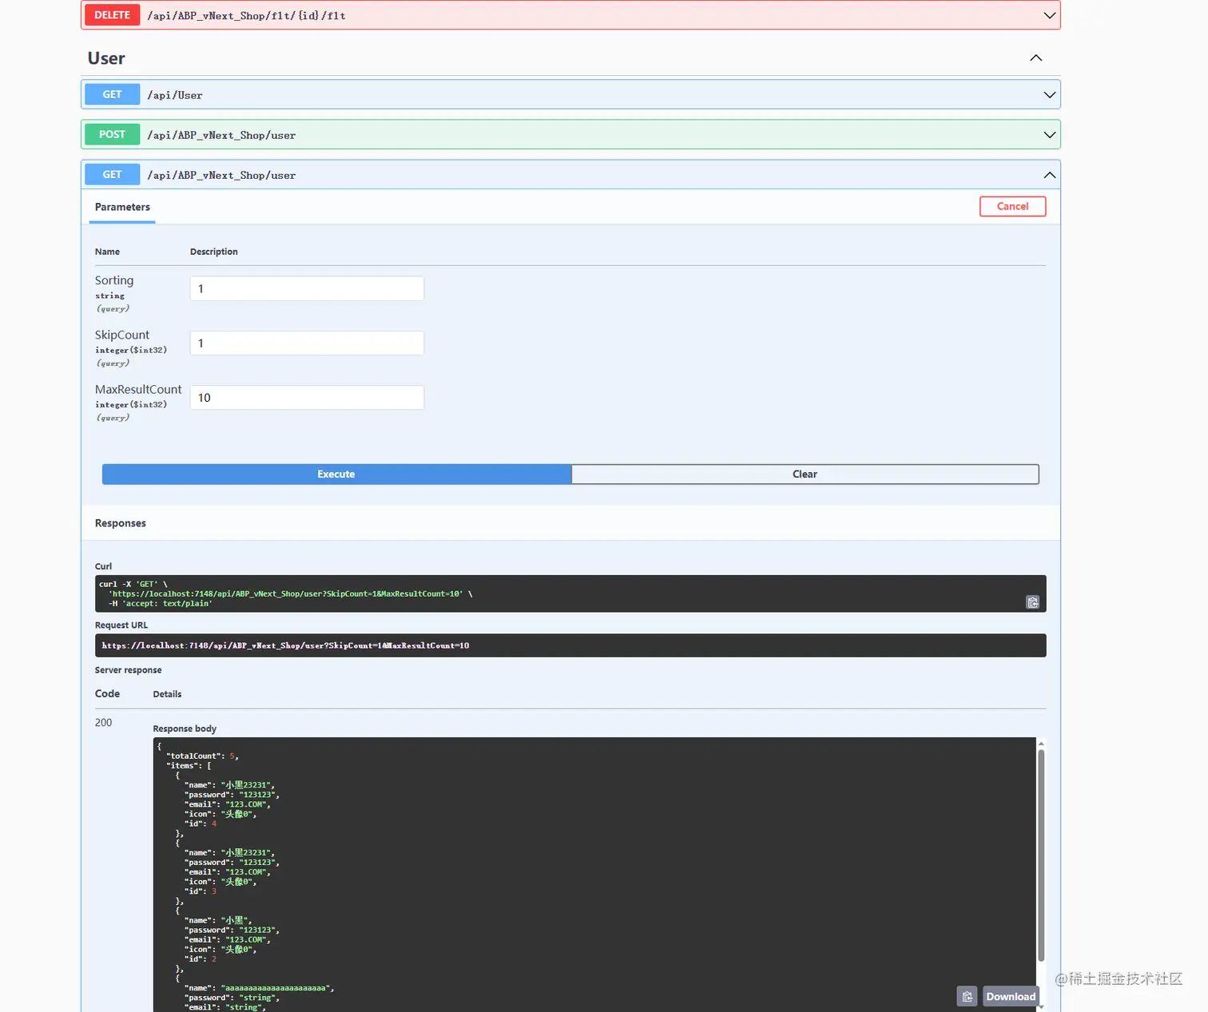This screenshot has height=1012, width=1208.
Task: Click the response body scrollbar thumb
Action: tap(1041, 855)
